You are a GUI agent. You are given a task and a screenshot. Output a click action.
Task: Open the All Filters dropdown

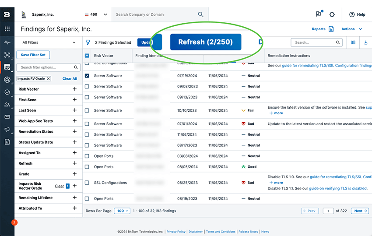(49, 42)
